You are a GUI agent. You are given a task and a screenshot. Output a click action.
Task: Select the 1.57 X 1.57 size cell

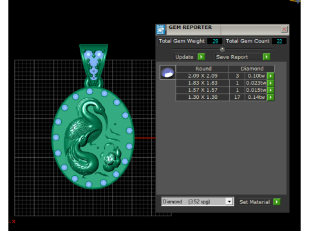[x=203, y=90]
